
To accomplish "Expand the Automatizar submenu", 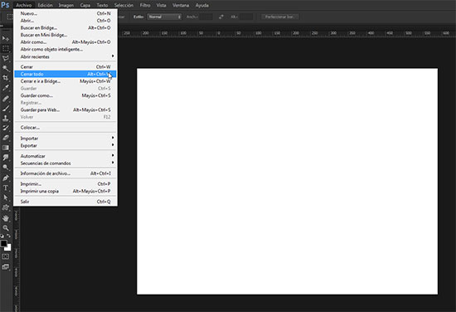I will [65, 156].
